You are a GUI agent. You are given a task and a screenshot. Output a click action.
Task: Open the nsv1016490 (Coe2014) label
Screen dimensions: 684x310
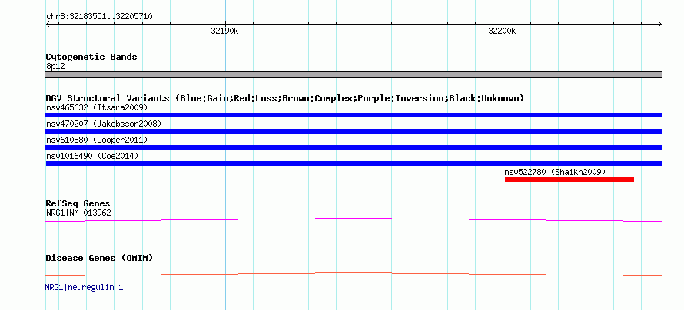[92, 156]
